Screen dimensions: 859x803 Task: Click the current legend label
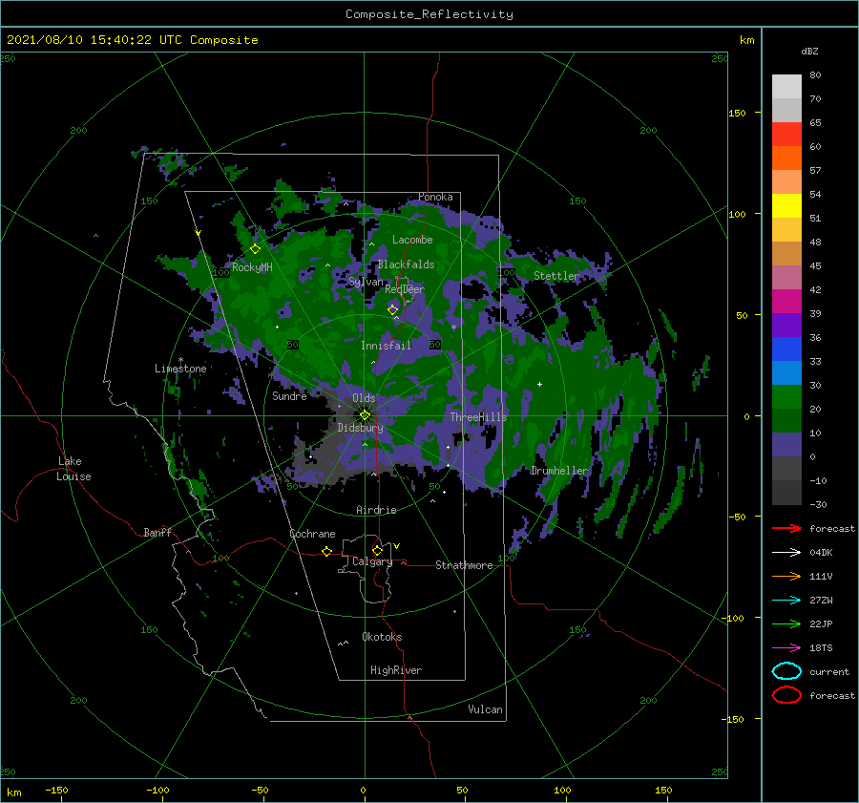(829, 672)
